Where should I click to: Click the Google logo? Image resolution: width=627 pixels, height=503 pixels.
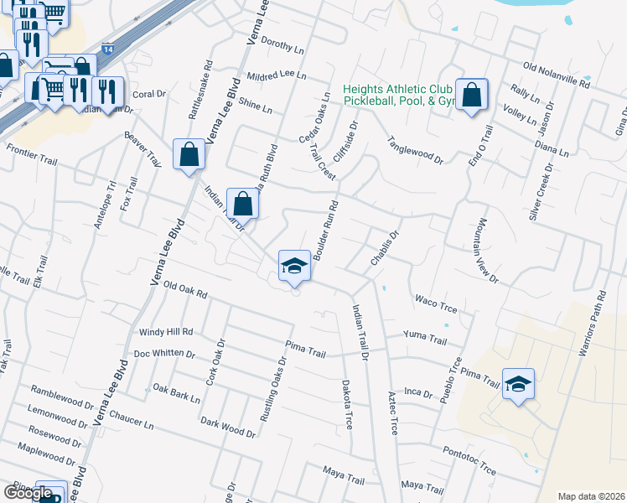tap(28, 493)
